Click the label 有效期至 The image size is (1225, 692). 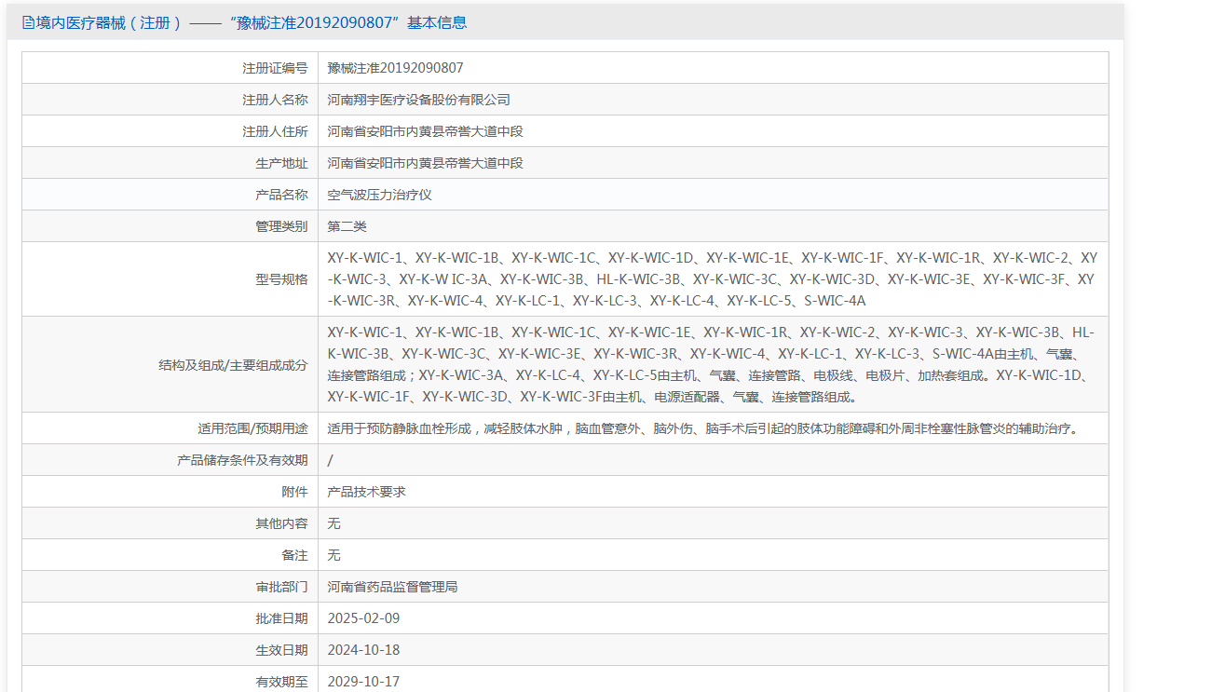pyautogui.click(x=281, y=682)
